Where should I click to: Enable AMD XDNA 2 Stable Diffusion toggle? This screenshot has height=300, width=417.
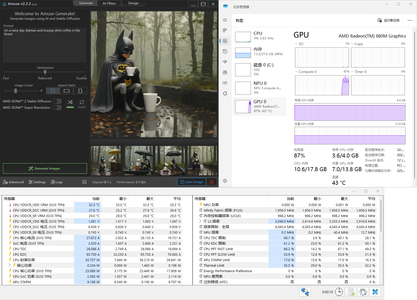click(x=57, y=101)
